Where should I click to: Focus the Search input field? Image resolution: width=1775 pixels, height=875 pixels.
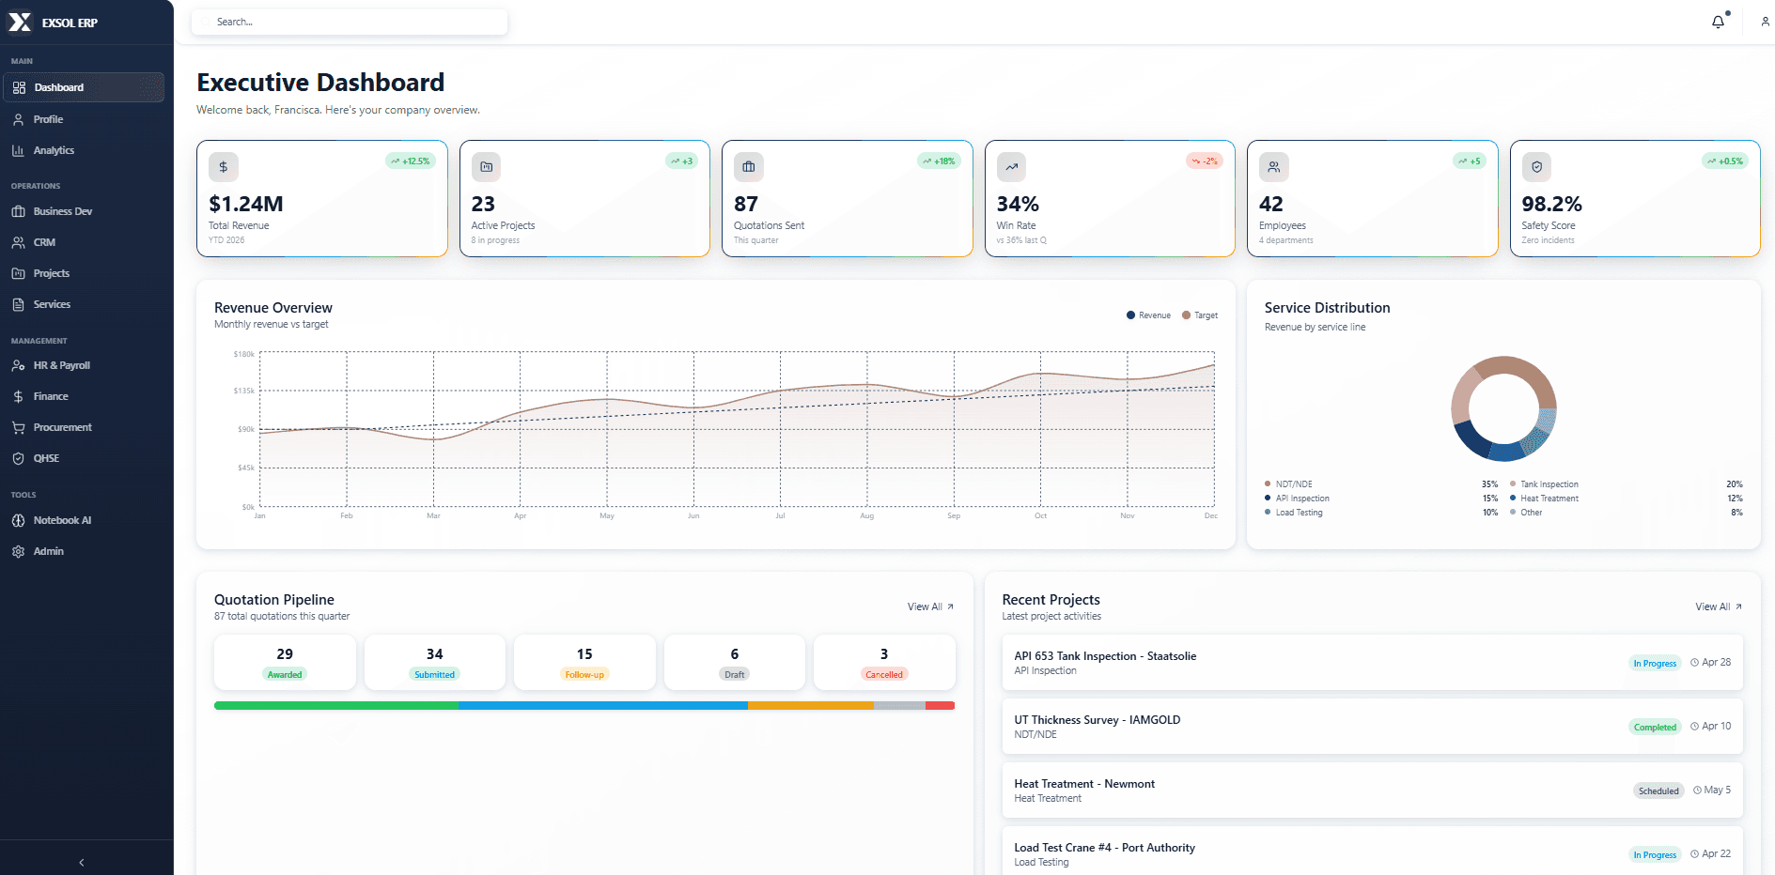(x=350, y=22)
